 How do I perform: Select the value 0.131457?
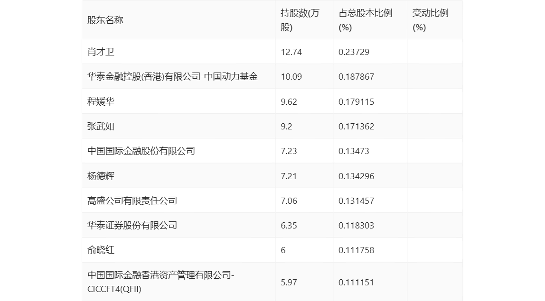click(356, 201)
